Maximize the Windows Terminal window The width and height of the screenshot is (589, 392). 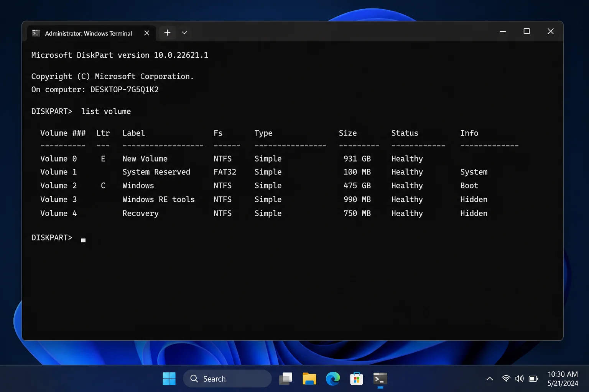click(526, 31)
